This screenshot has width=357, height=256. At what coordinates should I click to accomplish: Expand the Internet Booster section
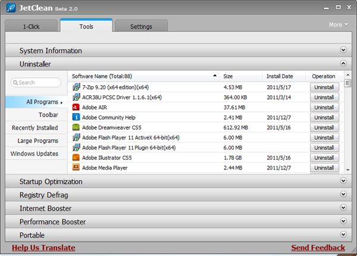click(x=343, y=208)
